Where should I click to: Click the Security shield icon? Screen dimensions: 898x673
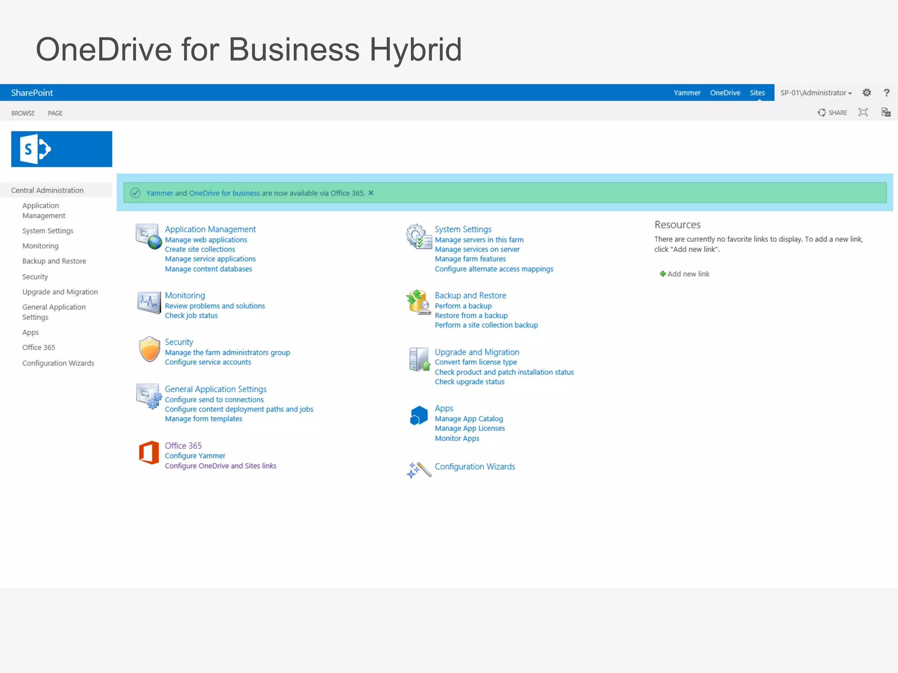[x=149, y=349]
